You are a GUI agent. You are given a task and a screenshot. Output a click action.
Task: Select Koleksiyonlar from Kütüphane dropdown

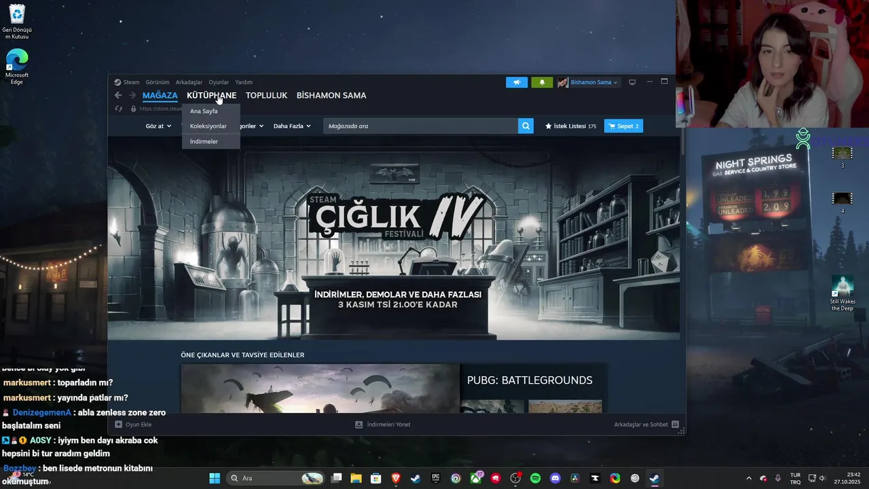(x=210, y=126)
